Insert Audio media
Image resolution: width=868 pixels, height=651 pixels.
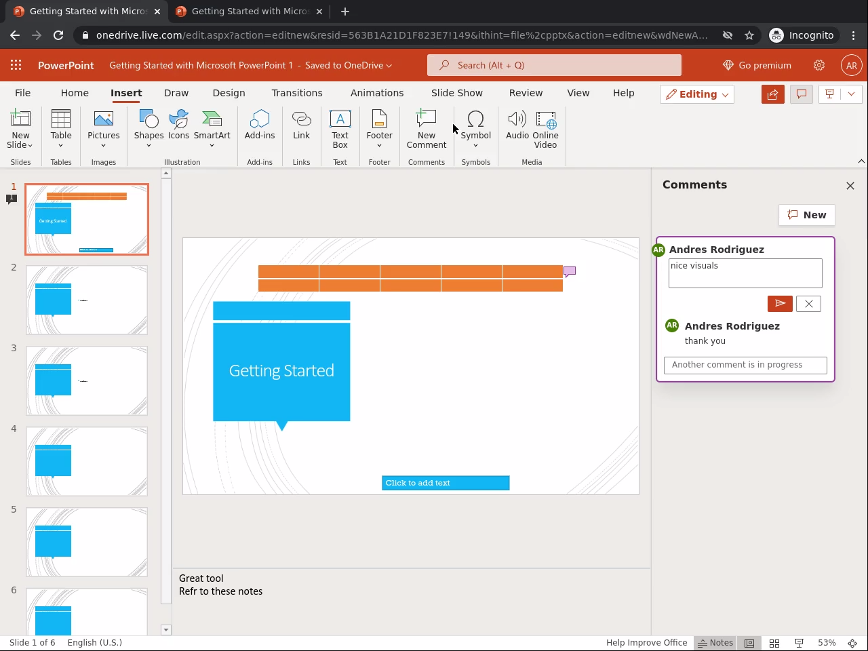pos(517,125)
